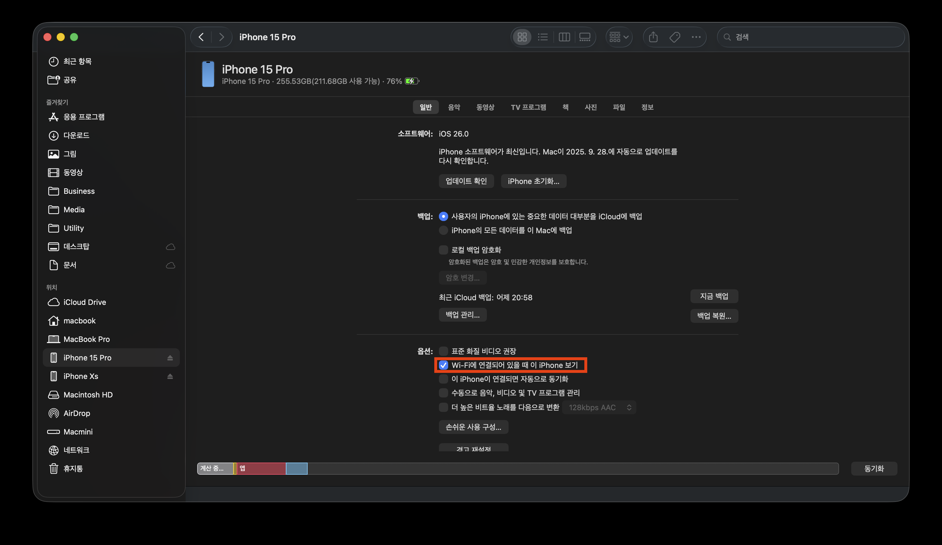Click the 지금 백업 button

pos(714,296)
